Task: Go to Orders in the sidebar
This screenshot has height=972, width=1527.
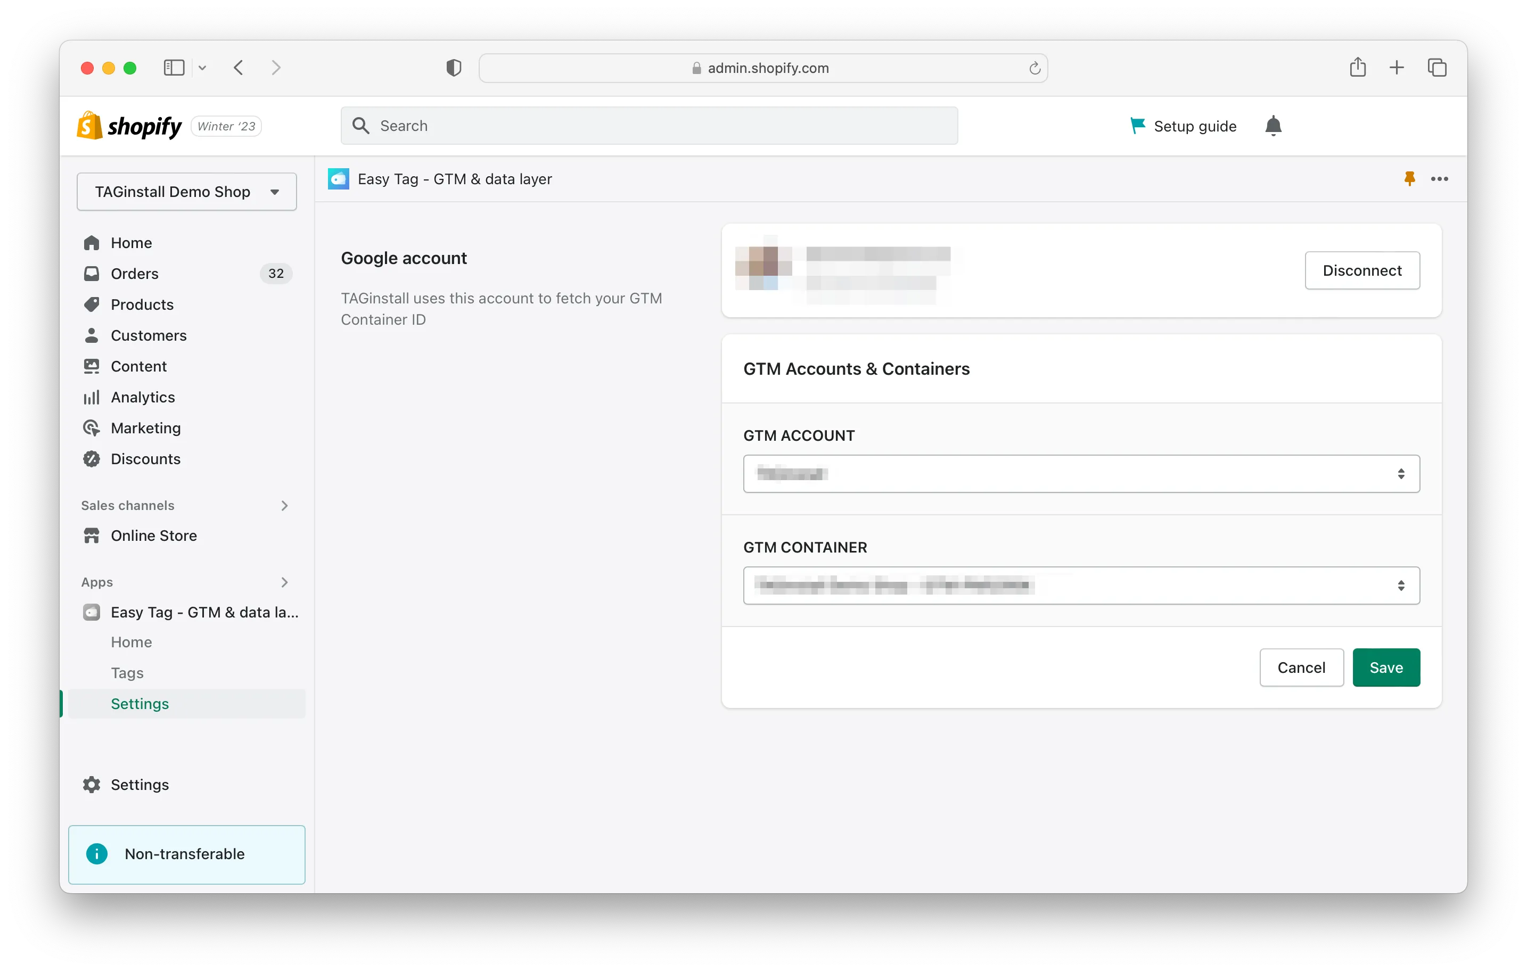Action: 134,273
